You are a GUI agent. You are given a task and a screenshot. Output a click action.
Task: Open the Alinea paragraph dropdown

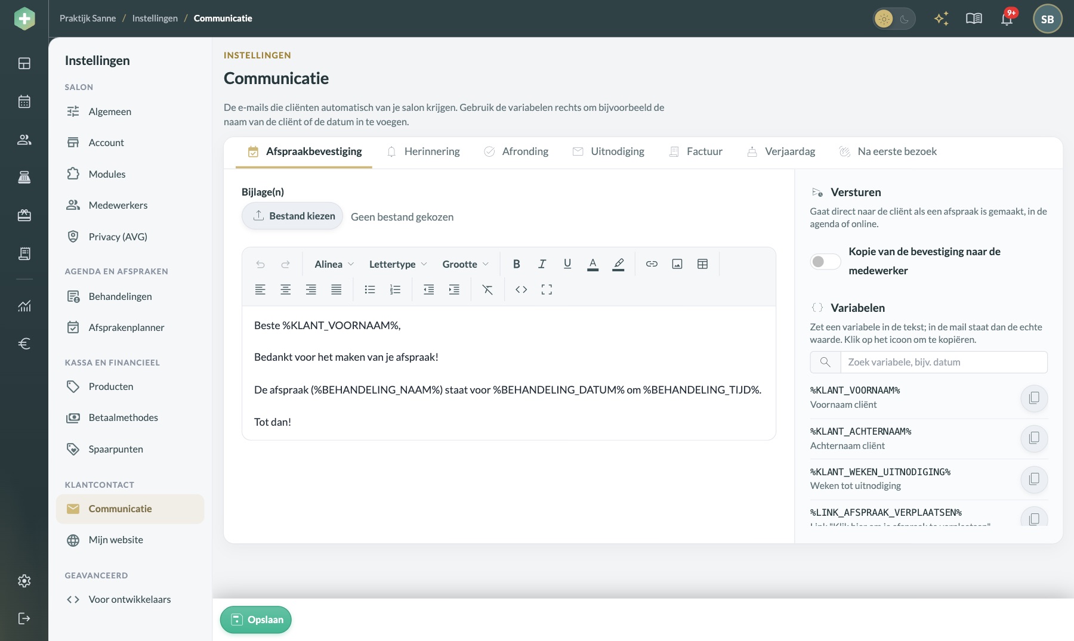point(334,264)
